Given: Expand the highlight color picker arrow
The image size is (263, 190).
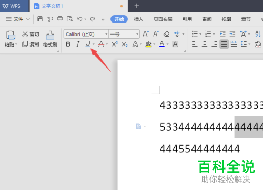Looking at the screenshot, I should pos(154,44).
